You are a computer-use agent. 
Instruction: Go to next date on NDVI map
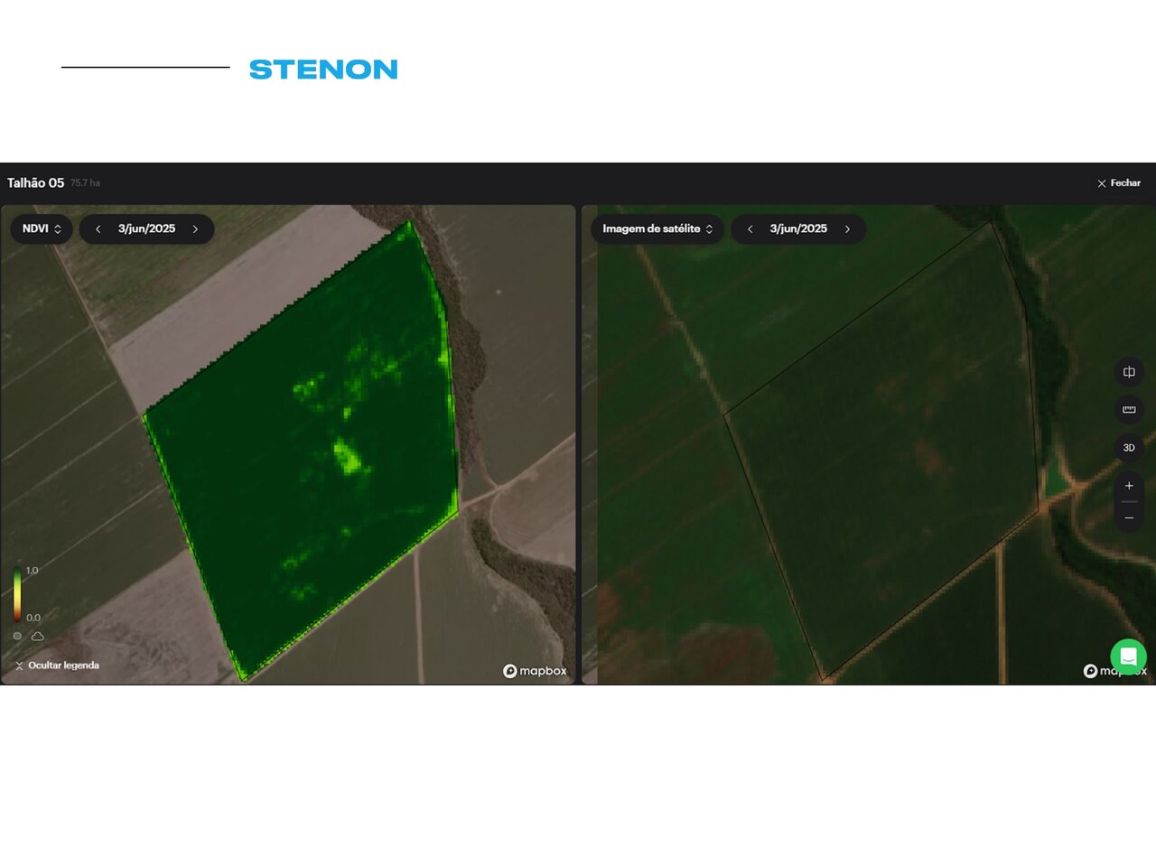click(195, 229)
